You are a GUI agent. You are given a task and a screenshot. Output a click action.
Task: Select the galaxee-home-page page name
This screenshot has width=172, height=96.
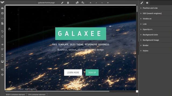[46, 3]
